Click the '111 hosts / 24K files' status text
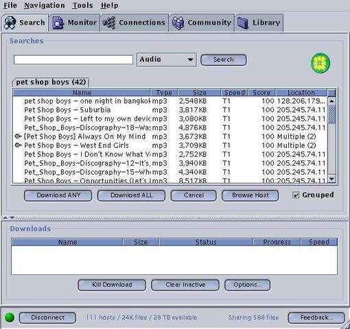 pos(141,317)
